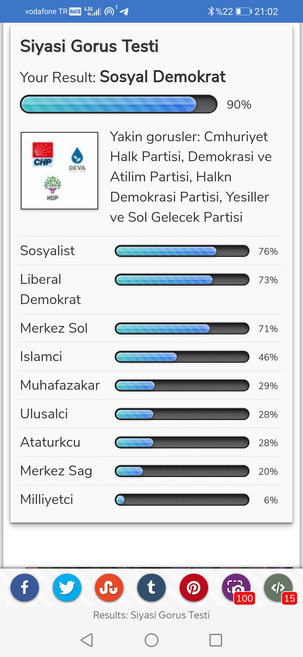Select the Sosyalist result row
The height and width of the screenshot is (657, 303).
(x=151, y=251)
